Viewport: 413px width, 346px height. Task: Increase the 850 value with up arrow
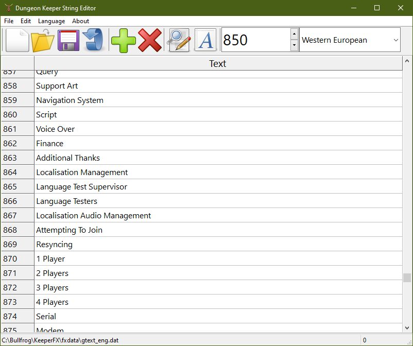coord(294,34)
